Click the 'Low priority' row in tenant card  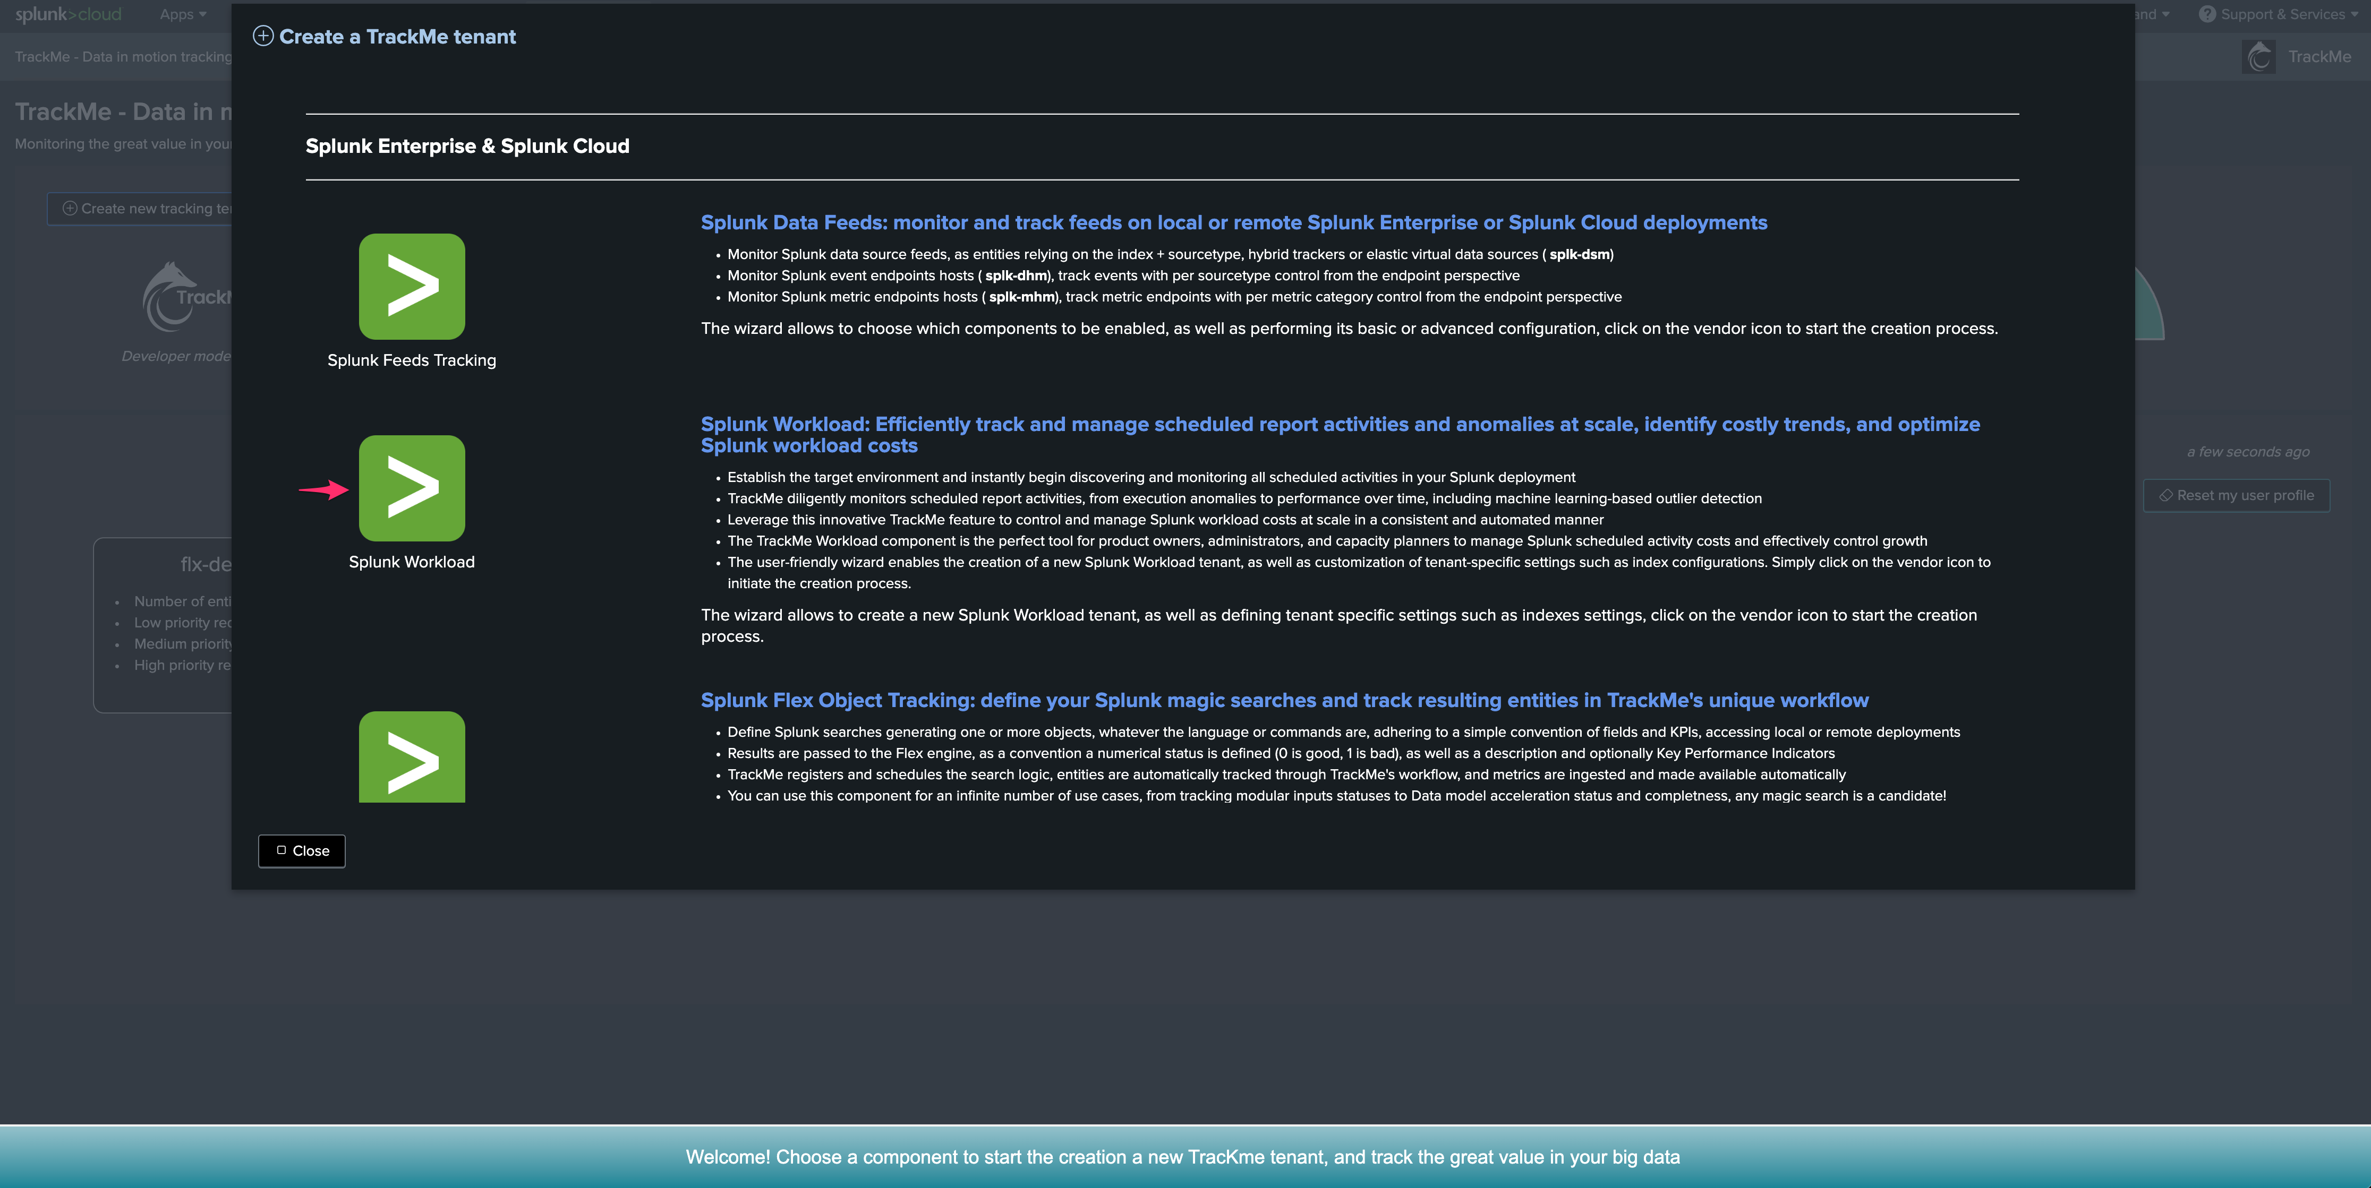click(x=182, y=623)
